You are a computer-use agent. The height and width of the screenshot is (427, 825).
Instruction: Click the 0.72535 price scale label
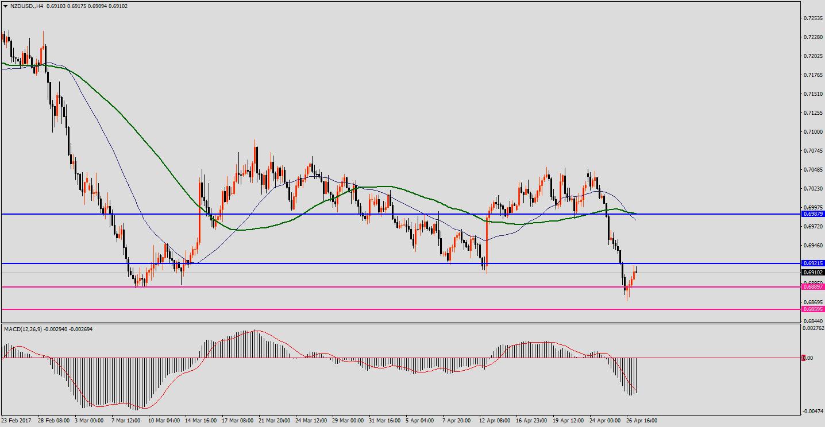(x=814, y=18)
